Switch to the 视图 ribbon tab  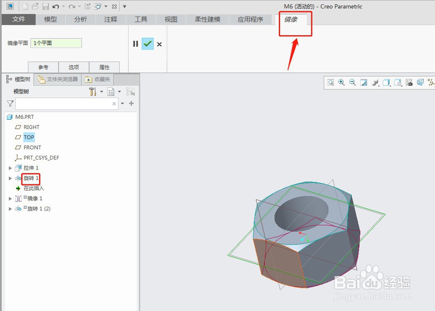tap(171, 20)
